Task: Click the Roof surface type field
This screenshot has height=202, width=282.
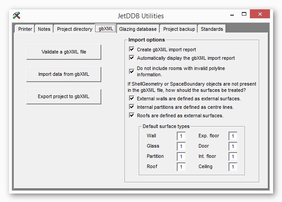Action: pos(181,167)
